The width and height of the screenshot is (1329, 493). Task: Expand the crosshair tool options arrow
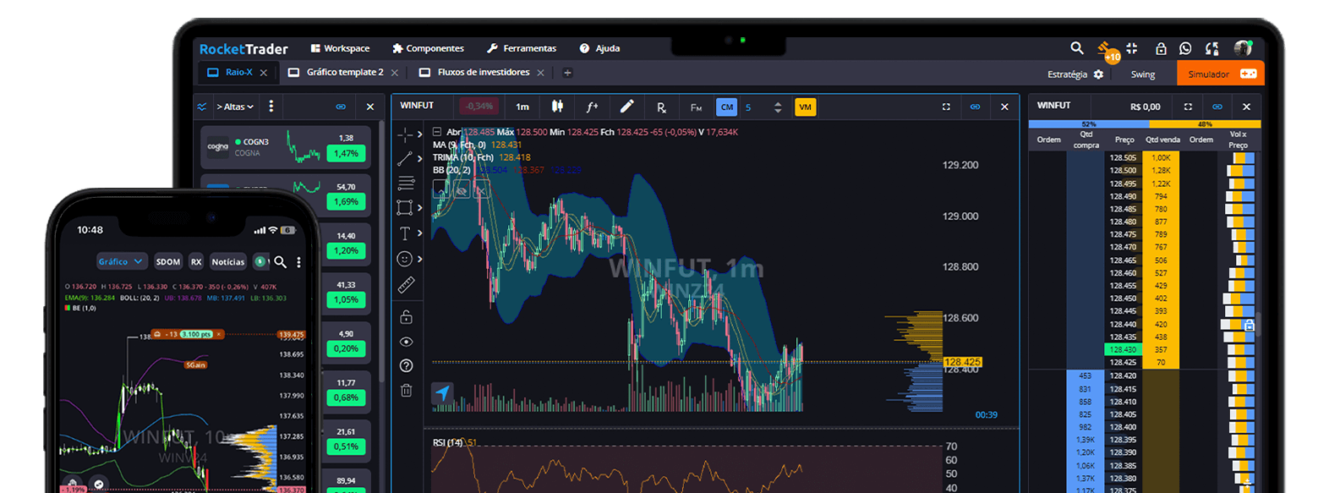(419, 134)
